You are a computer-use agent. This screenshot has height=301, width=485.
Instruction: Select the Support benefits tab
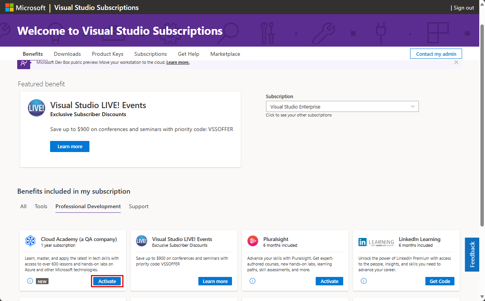tap(138, 206)
